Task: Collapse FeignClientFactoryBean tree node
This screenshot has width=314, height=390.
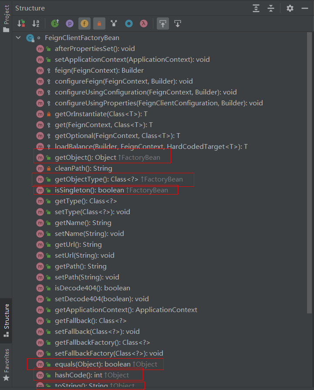Action: 18,38
